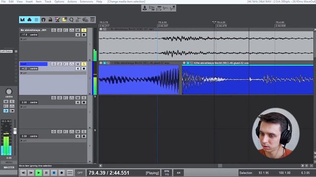The image size is (316, 177).
Task: Mute the blue-named track
Action: (78, 64)
